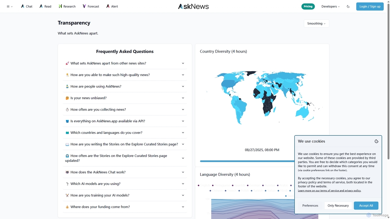Open the Smoothing dropdown
This screenshot has width=390, height=219.
click(316, 23)
